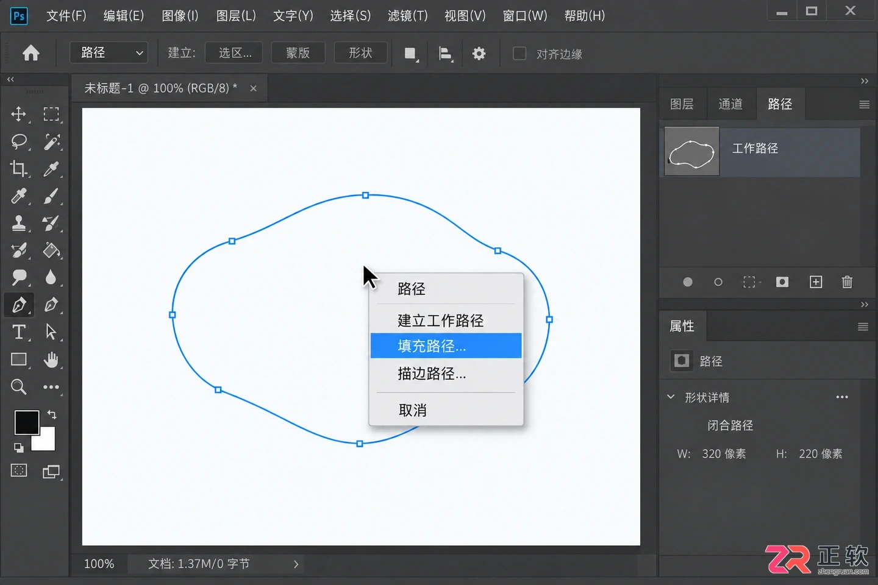Screen dimensions: 878x585
Task: Choose 描边路径... from context menu
Action: pos(446,374)
